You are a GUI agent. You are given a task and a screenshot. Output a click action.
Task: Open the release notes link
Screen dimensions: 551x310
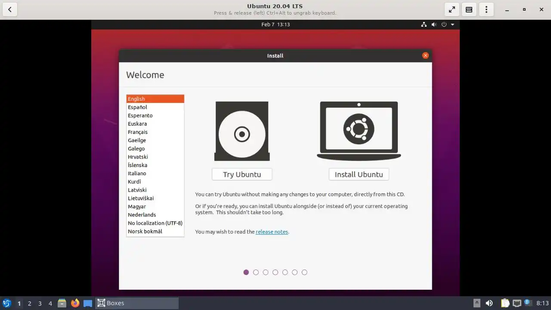coord(272,232)
